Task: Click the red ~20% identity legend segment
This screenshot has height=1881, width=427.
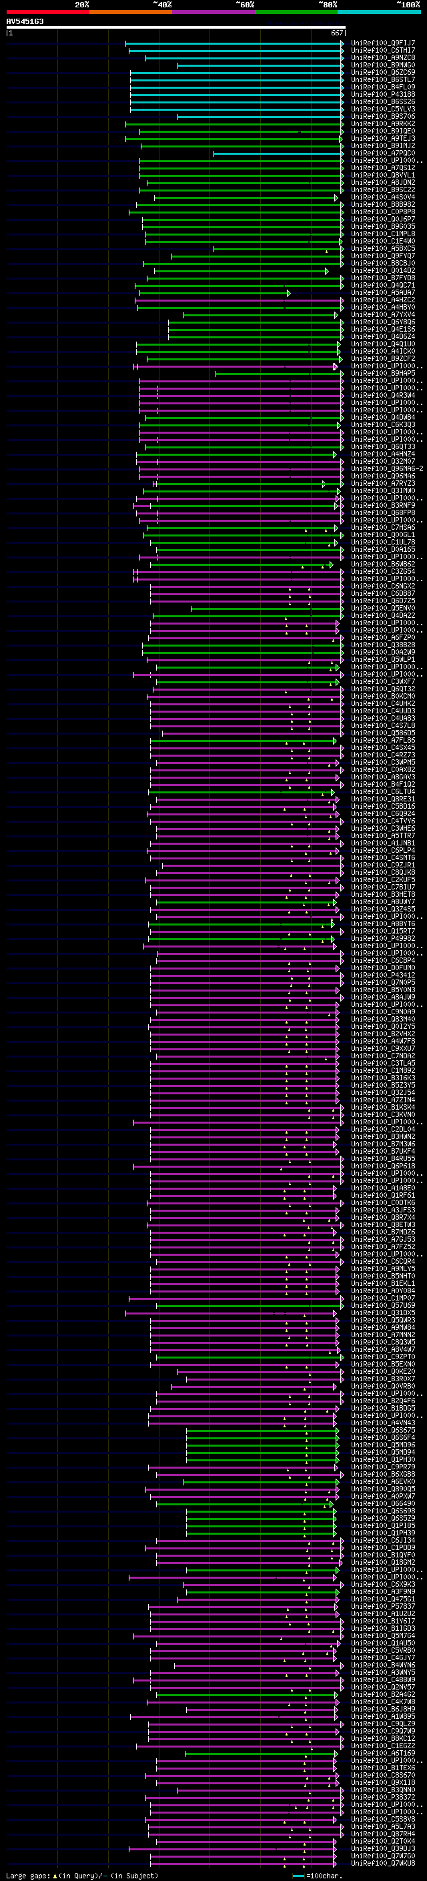Action: click(x=47, y=12)
